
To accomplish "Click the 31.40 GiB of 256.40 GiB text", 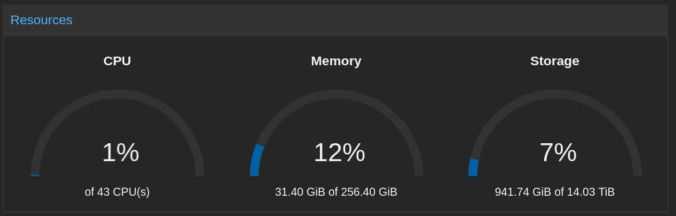I will (x=337, y=192).
